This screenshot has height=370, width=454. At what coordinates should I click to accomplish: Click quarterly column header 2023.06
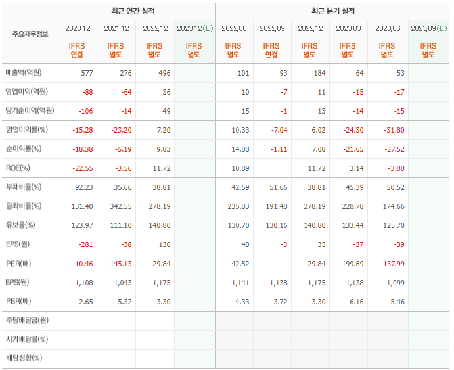point(388,28)
